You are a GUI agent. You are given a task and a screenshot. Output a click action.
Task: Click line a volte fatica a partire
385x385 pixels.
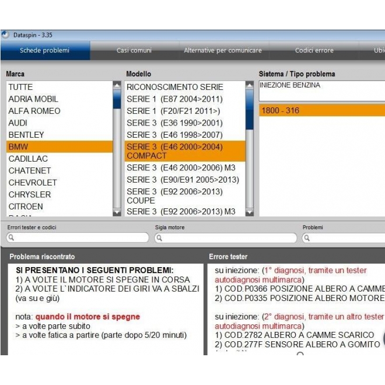101,335
